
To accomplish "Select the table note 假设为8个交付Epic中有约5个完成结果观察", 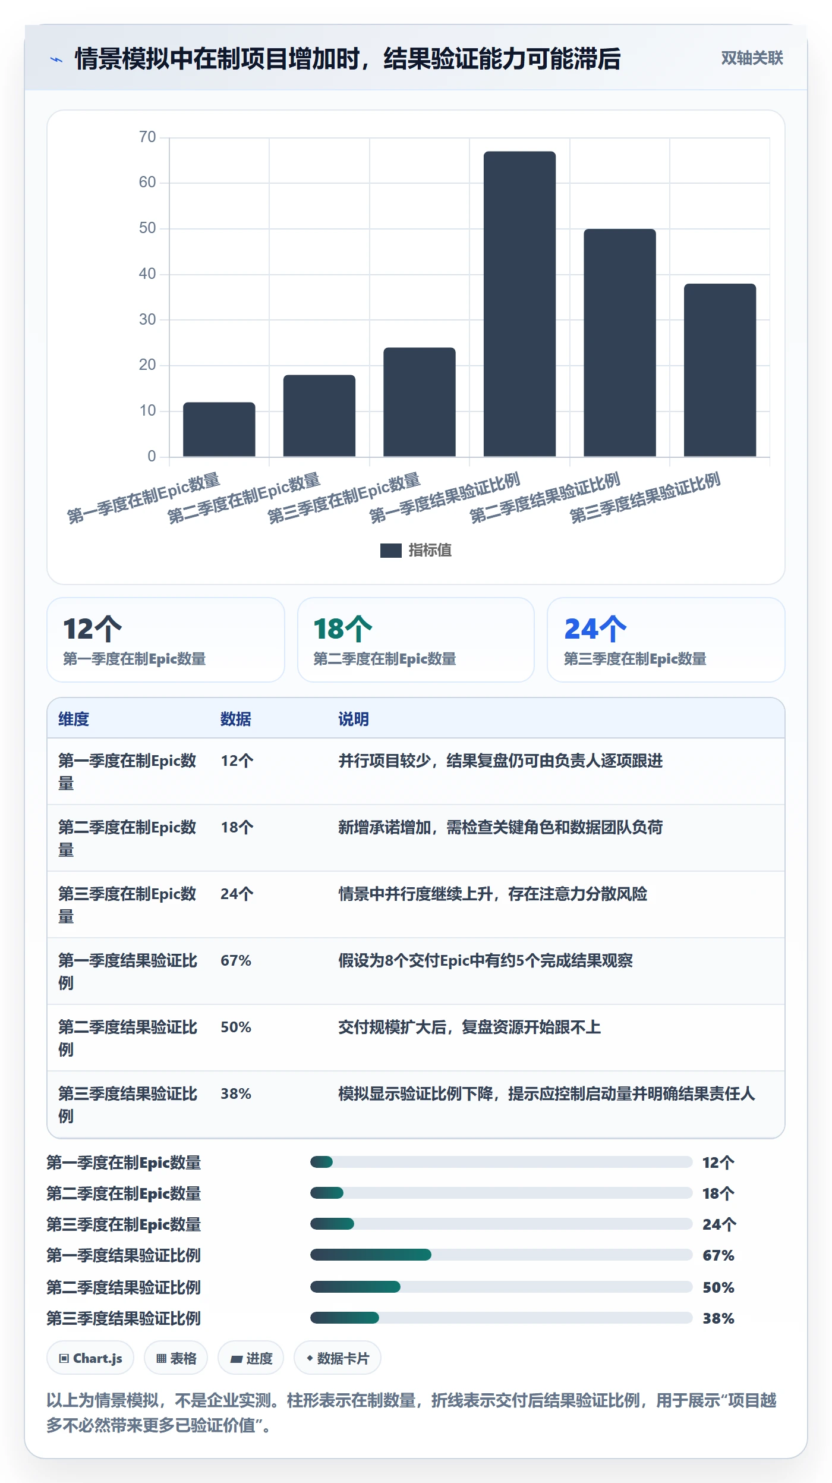I will point(486,960).
